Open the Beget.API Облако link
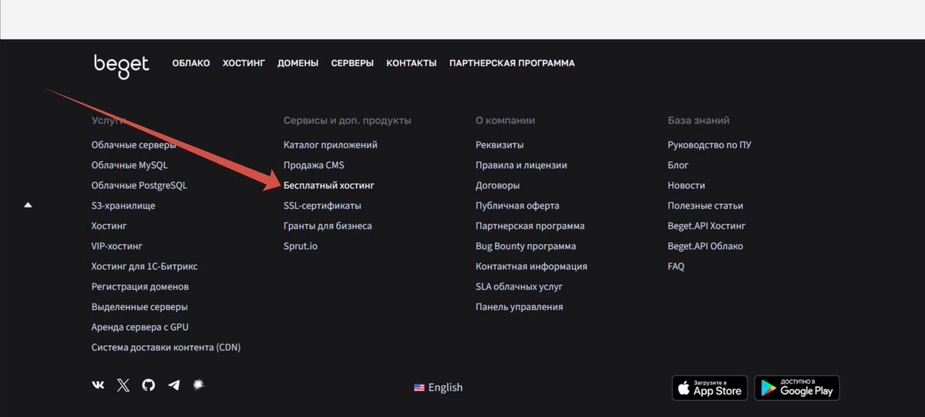925x417 pixels. tap(705, 246)
